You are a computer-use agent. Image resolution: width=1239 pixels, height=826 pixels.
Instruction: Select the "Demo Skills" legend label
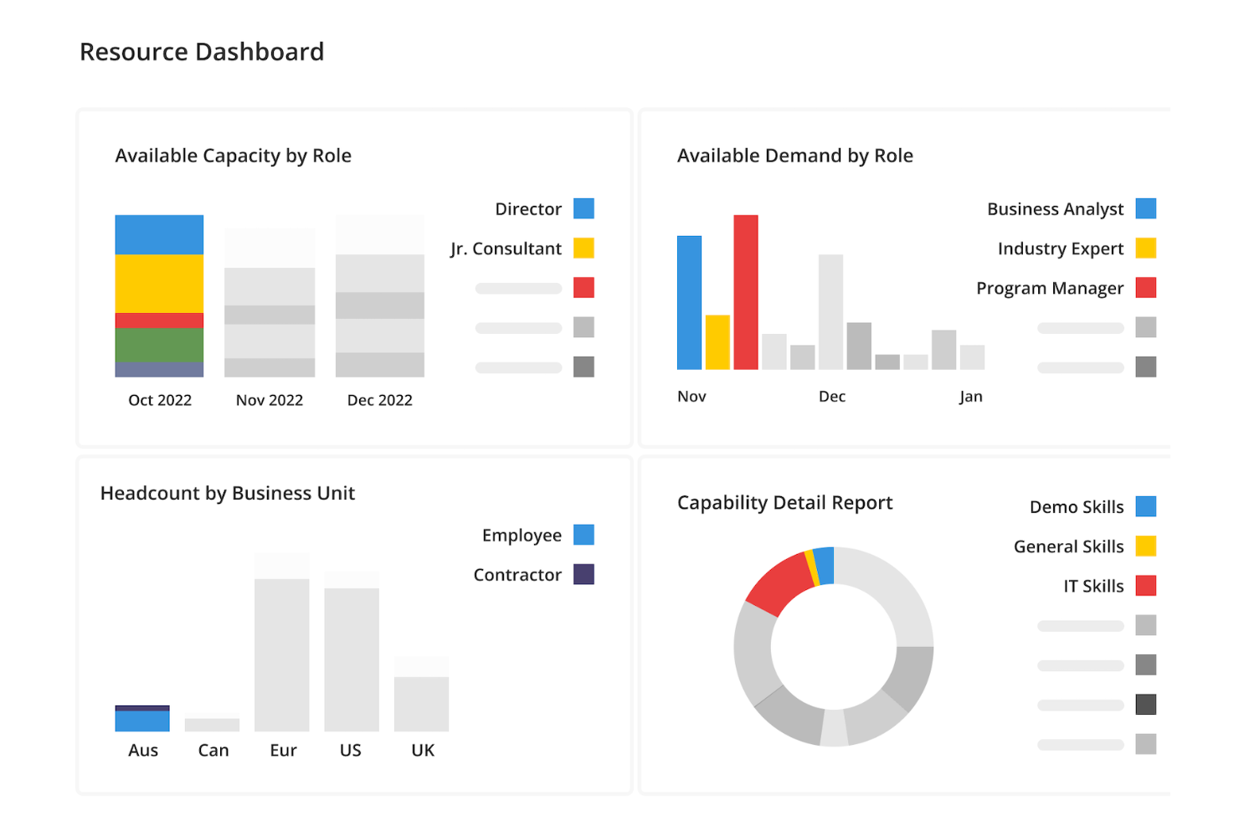1077,507
